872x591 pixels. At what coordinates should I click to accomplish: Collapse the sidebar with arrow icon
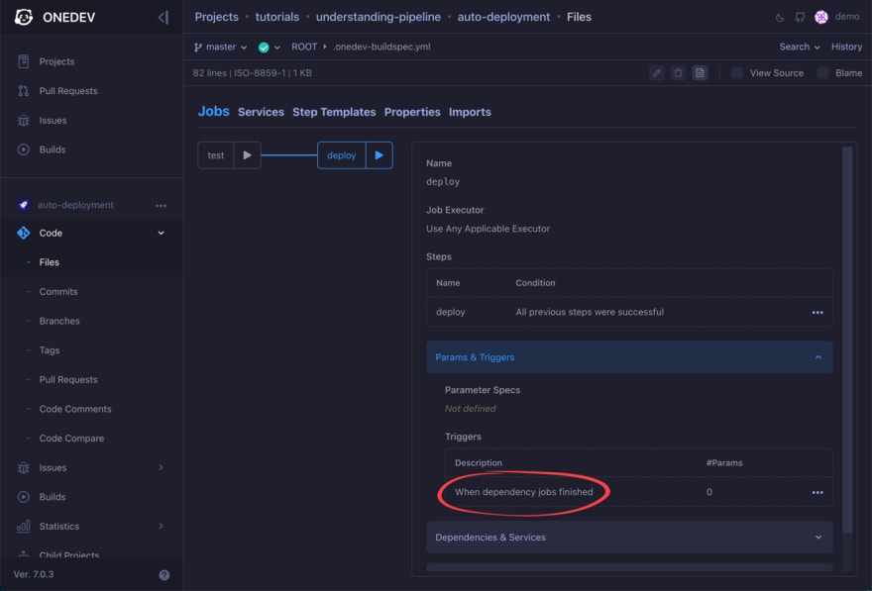[x=163, y=17]
